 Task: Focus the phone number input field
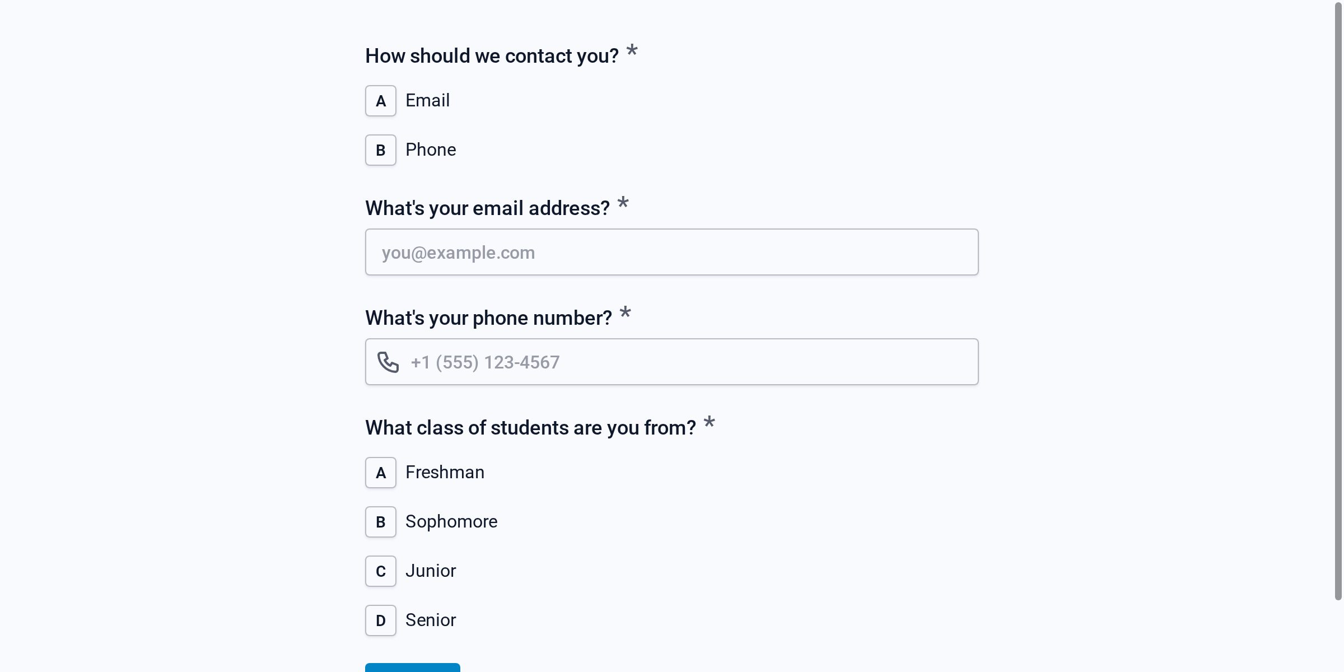tap(689, 362)
